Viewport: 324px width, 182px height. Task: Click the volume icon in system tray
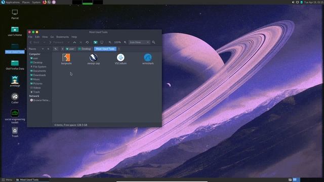tap(293, 2)
